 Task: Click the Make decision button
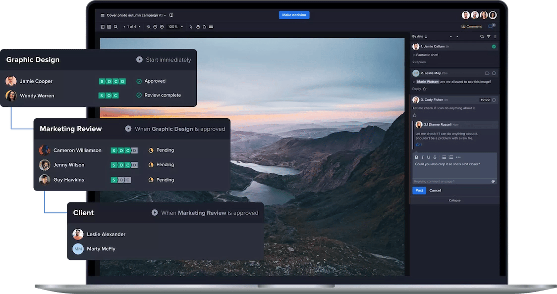point(294,15)
